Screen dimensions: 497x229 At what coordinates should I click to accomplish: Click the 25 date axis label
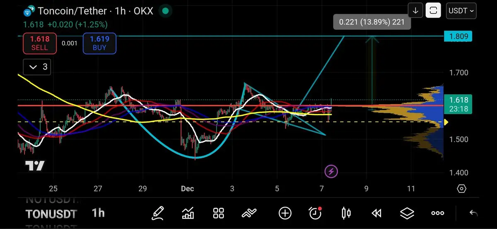[x=53, y=189]
